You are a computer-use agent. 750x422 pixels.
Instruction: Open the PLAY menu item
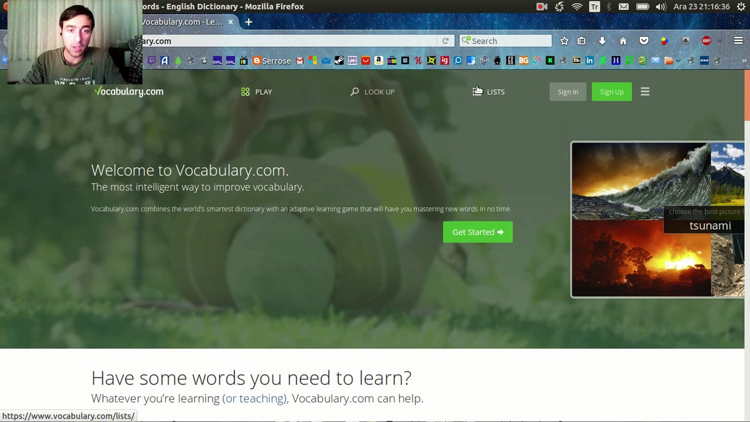(257, 91)
